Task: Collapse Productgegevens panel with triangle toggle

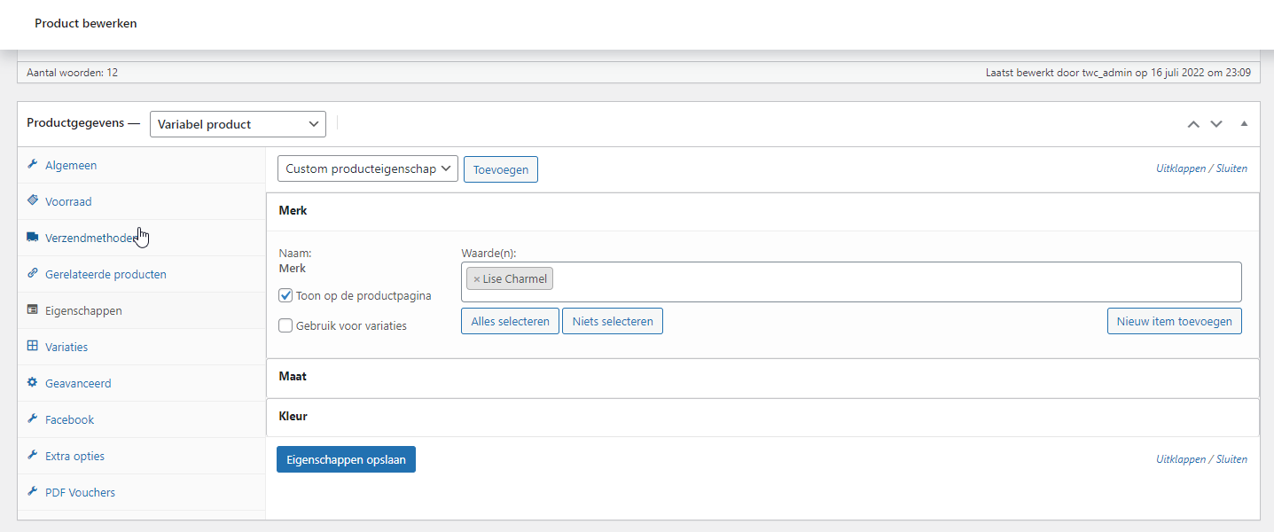Action: click(1244, 124)
